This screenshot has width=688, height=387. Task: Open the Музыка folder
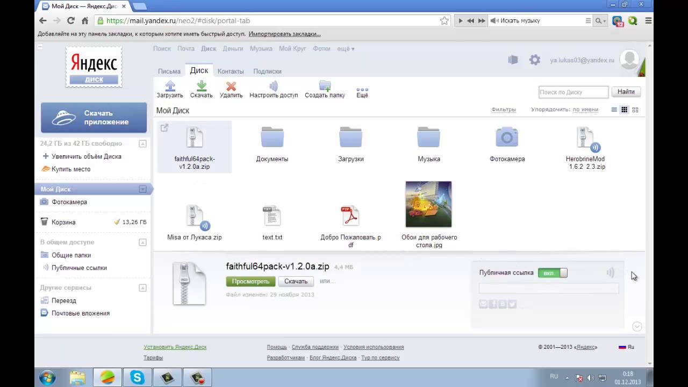429,144
